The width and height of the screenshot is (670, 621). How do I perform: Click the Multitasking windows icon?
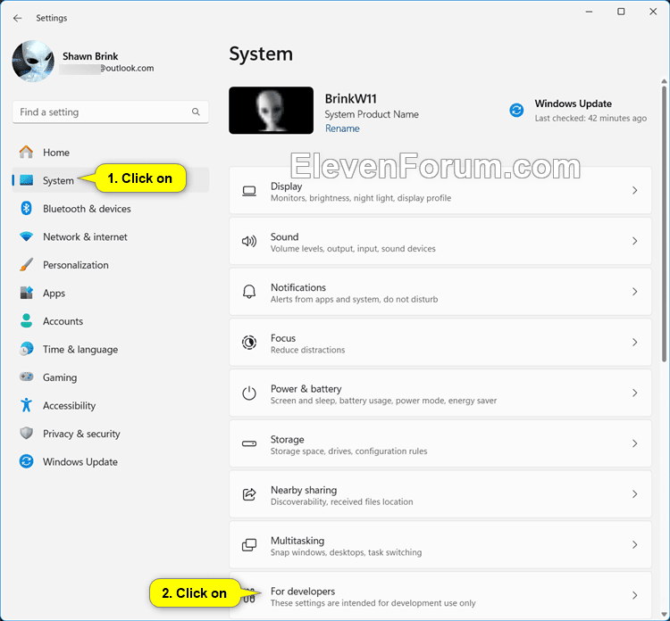[x=249, y=545]
